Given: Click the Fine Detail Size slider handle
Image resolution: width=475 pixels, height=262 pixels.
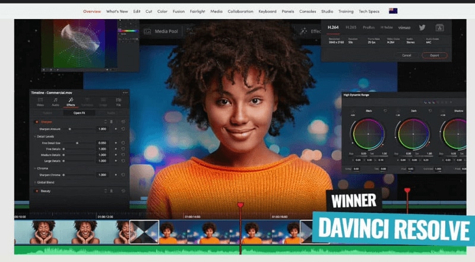Looking at the screenshot, I should [77, 143].
